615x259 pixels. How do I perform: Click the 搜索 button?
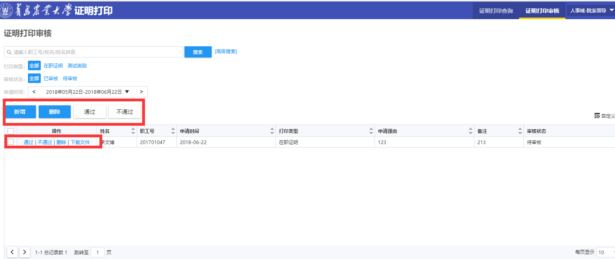pyautogui.click(x=198, y=52)
